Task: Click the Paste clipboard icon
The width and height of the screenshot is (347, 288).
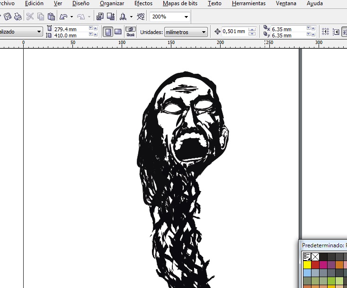Action: coord(51,17)
